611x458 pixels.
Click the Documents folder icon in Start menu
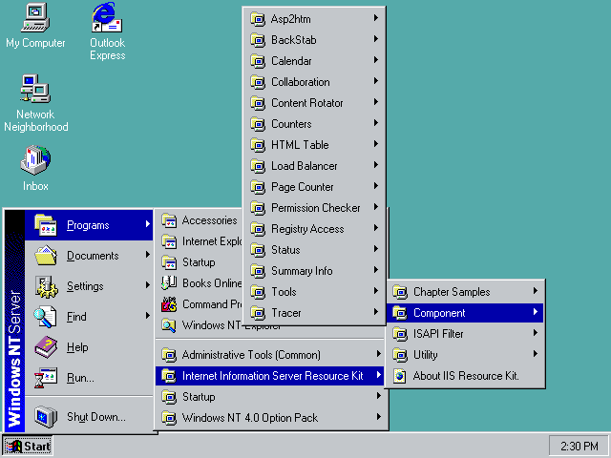[46, 255]
